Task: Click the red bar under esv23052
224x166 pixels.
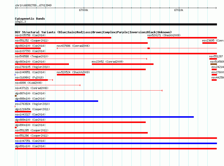Action: tap(123, 64)
